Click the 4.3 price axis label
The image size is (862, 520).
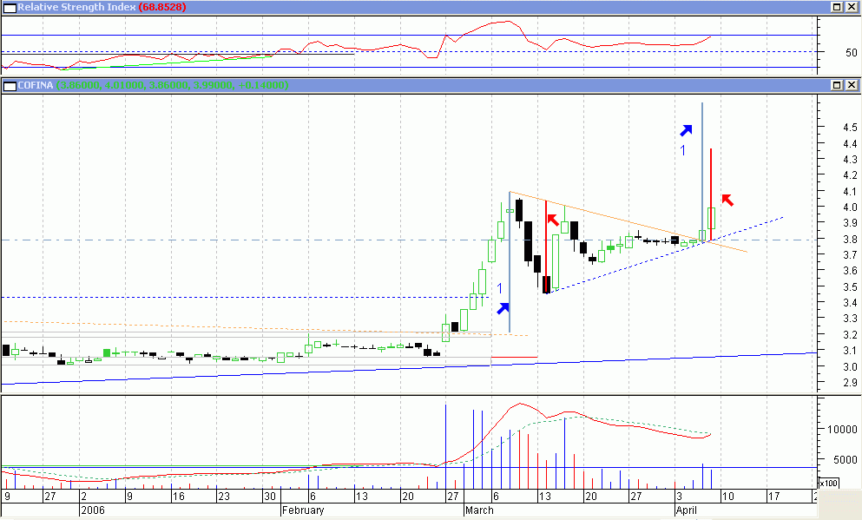850,160
